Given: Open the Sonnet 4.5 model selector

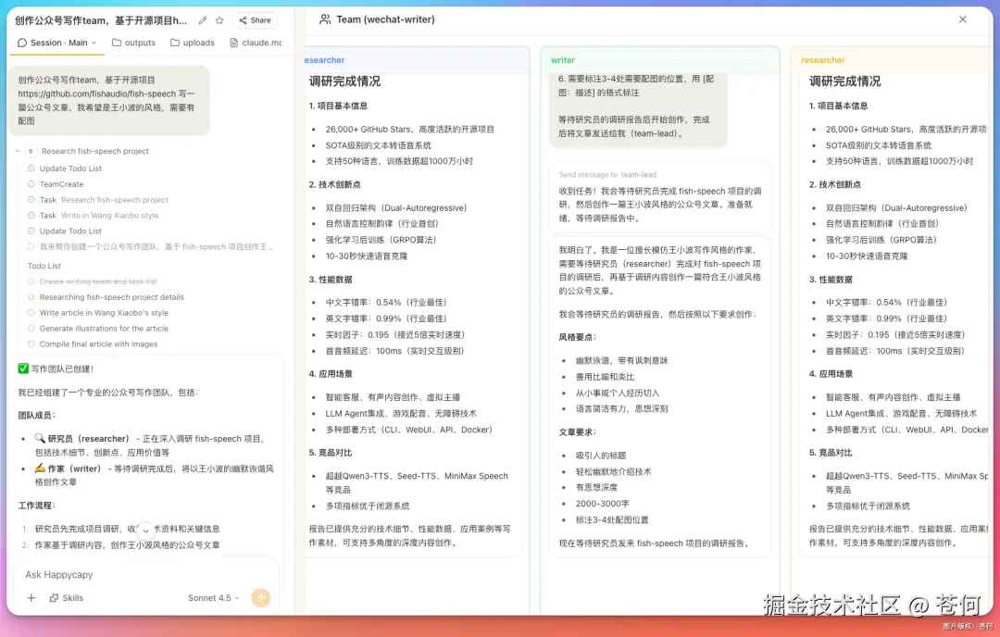Looking at the screenshot, I should pyautogui.click(x=211, y=597).
